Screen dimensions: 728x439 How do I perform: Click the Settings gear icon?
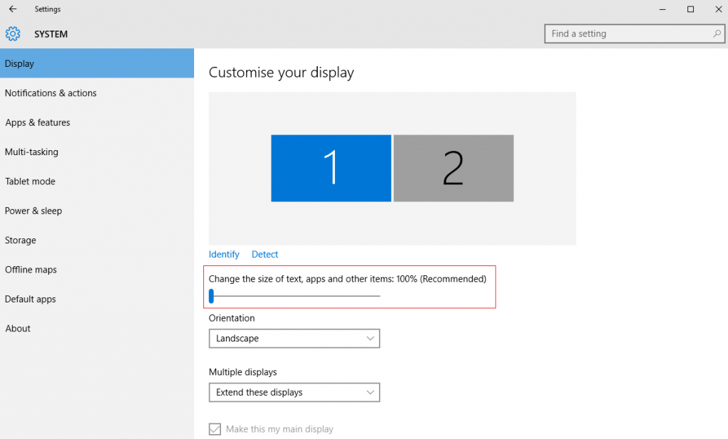coord(12,33)
